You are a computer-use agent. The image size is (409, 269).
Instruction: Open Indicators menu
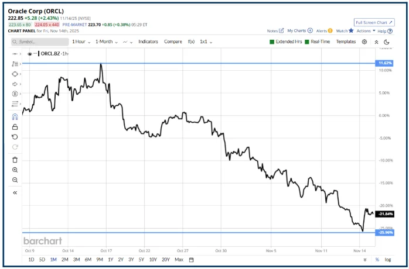[148, 42]
